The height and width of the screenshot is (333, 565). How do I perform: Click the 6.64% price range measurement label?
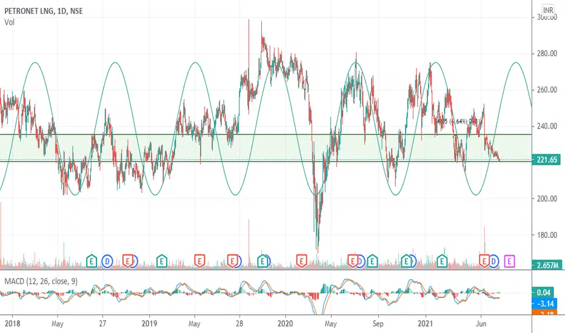click(x=458, y=122)
